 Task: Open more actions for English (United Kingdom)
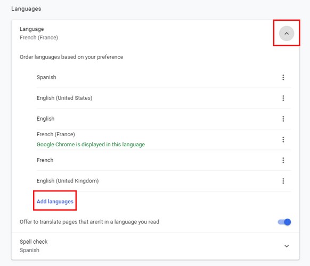point(283,181)
